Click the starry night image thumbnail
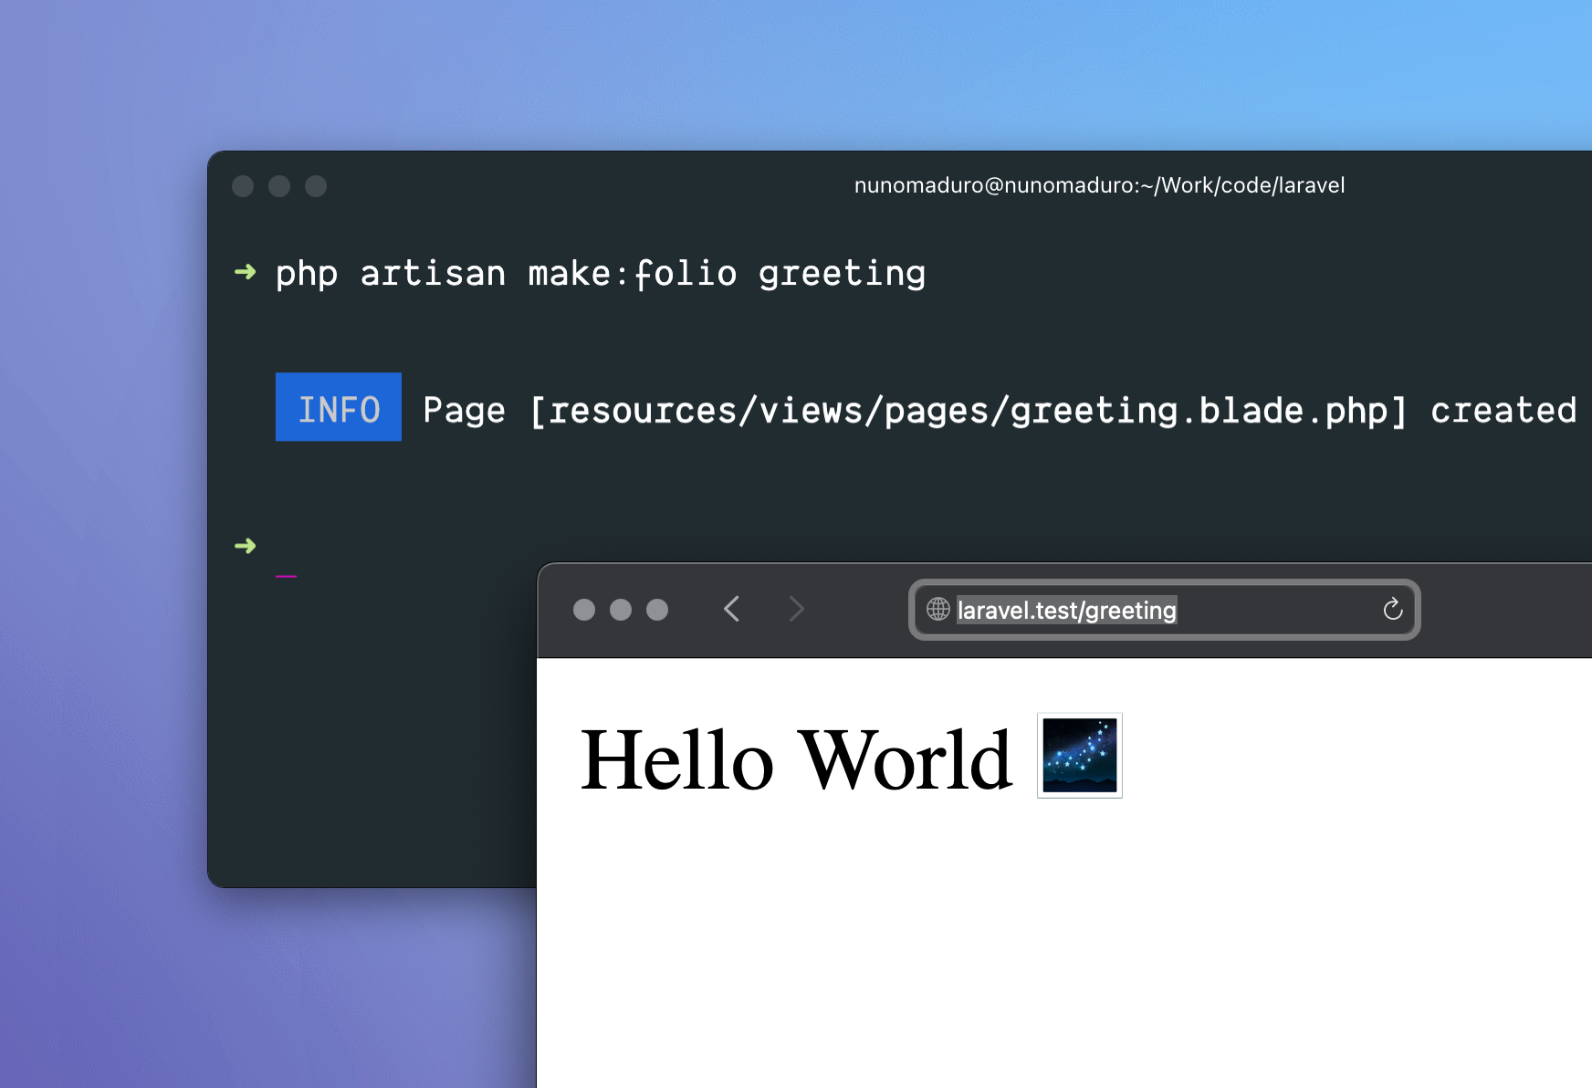This screenshot has width=1592, height=1088. [1078, 755]
